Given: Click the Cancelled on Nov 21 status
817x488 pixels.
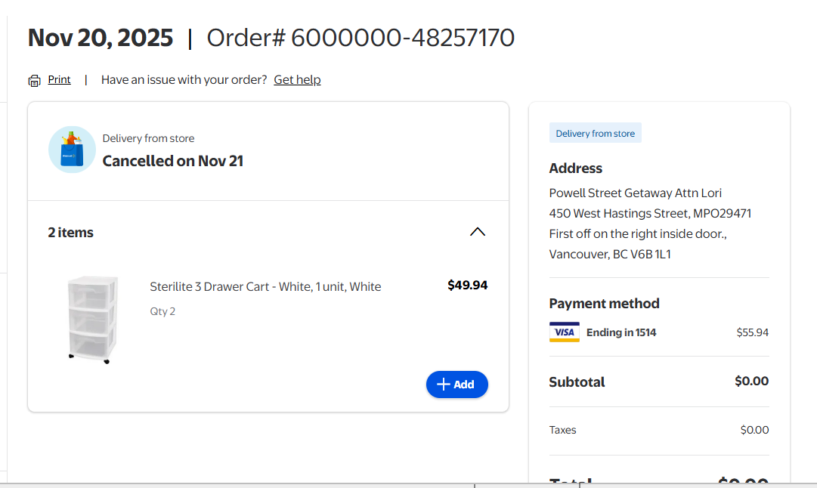Looking at the screenshot, I should (x=173, y=161).
